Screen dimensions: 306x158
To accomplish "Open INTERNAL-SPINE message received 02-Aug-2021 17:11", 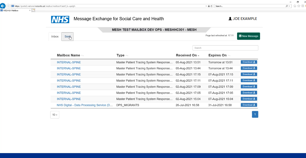I will pos(69,80).
